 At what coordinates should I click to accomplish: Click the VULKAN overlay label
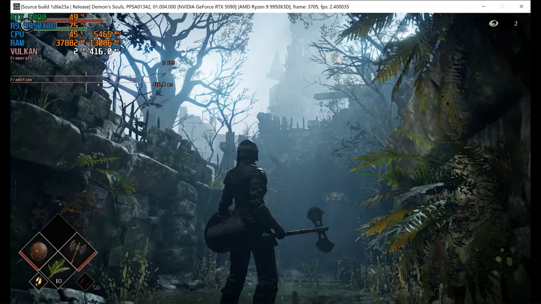24,52
